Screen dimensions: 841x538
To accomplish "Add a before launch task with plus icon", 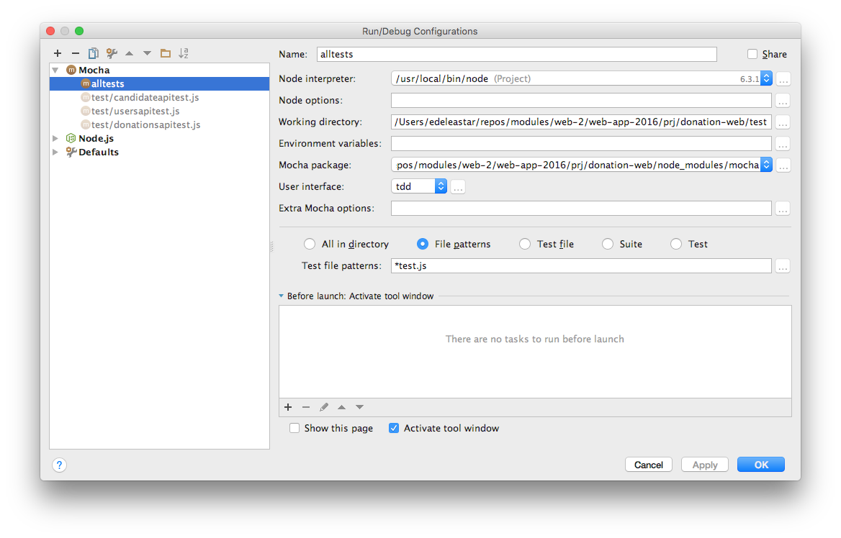I will tap(288, 407).
